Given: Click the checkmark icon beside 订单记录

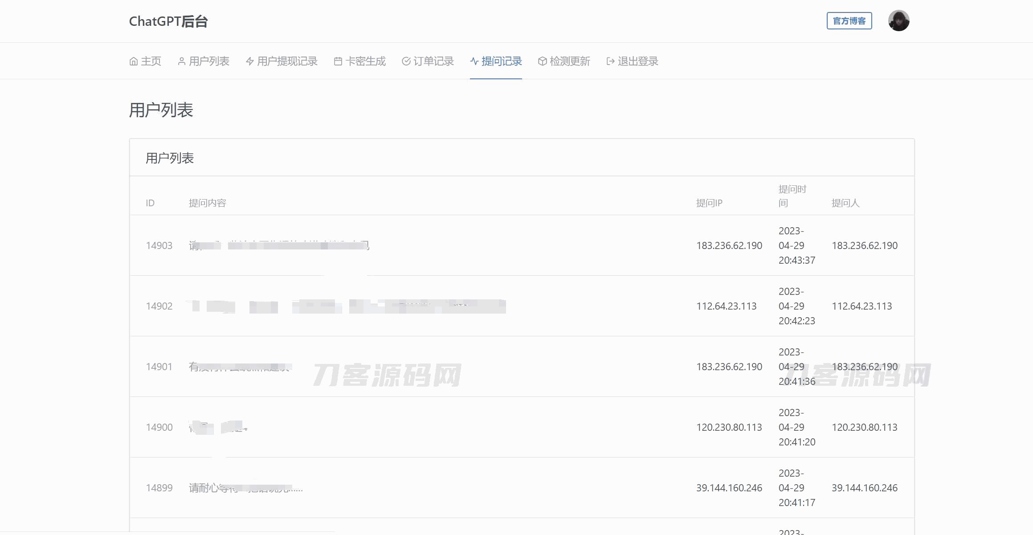Looking at the screenshot, I should click(406, 61).
